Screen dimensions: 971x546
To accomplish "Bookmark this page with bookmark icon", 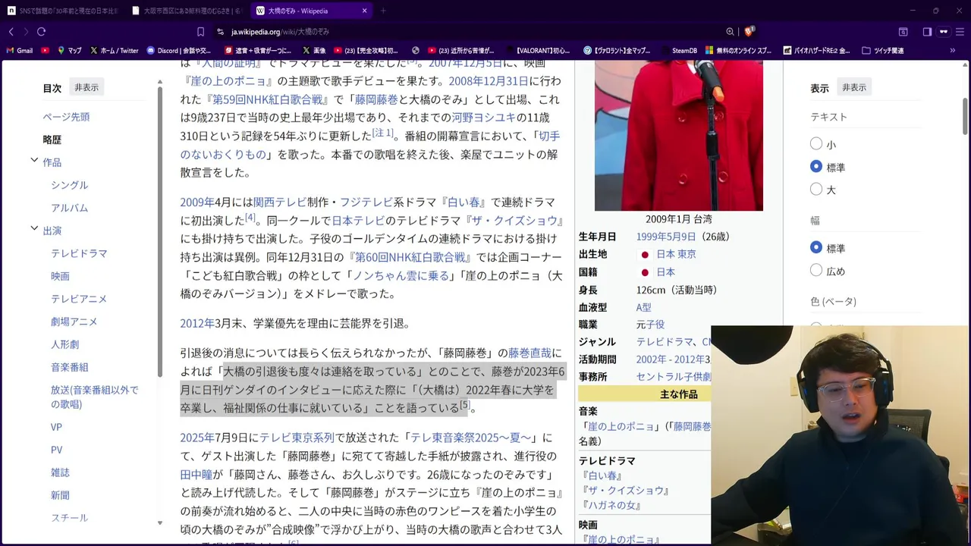I will point(200,32).
